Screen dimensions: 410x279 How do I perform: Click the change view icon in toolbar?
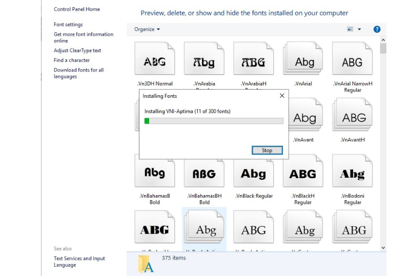tap(350, 29)
